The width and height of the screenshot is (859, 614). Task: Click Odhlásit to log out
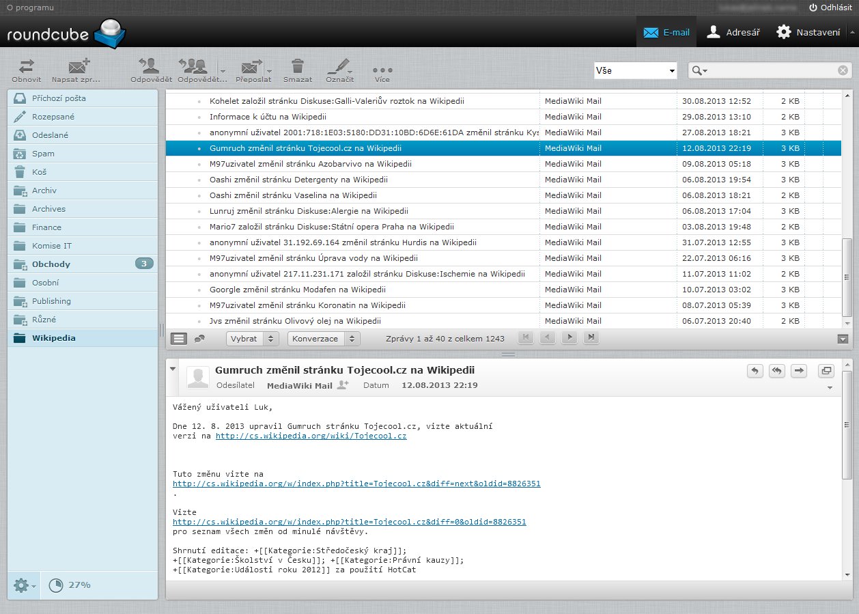click(830, 8)
